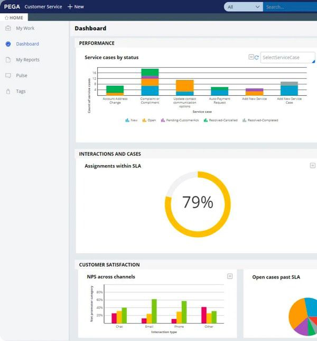Open the SelectServiceCase combo box
Screen dimensions: 317x341
pyautogui.click(x=287, y=57)
